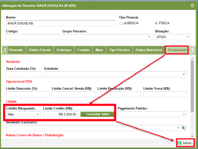Click the Limite Crédito field R$ 2.500,00
The image size is (198, 149).
[x=60, y=114]
